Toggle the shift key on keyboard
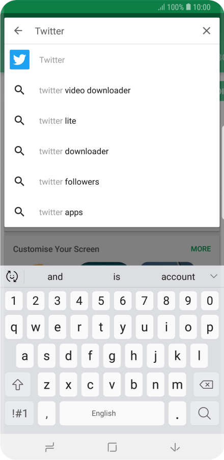 (x=18, y=385)
